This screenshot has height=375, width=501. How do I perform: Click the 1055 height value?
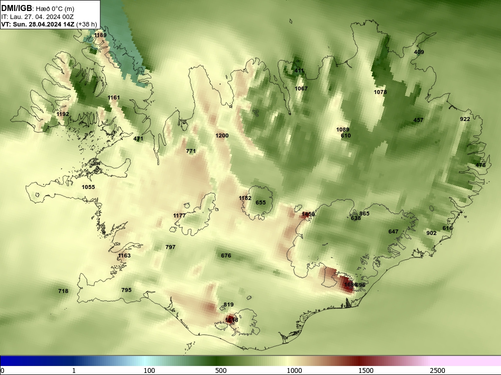pos(88,187)
